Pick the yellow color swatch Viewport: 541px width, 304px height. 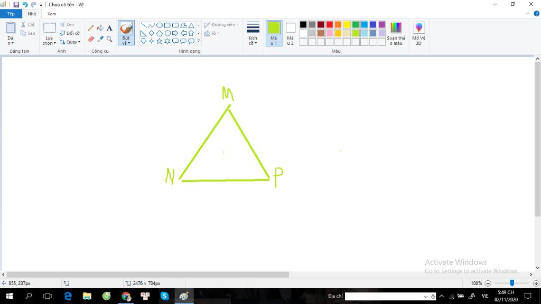[x=347, y=24]
